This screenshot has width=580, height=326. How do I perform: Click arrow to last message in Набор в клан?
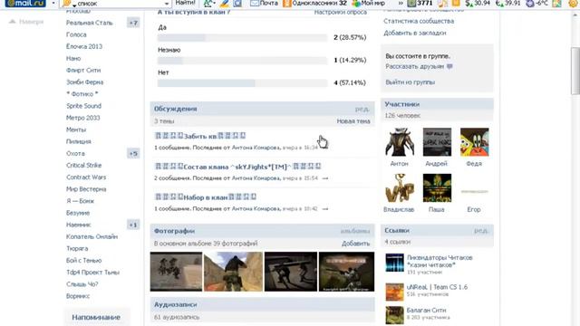pyautogui.click(x=324, y=209)
